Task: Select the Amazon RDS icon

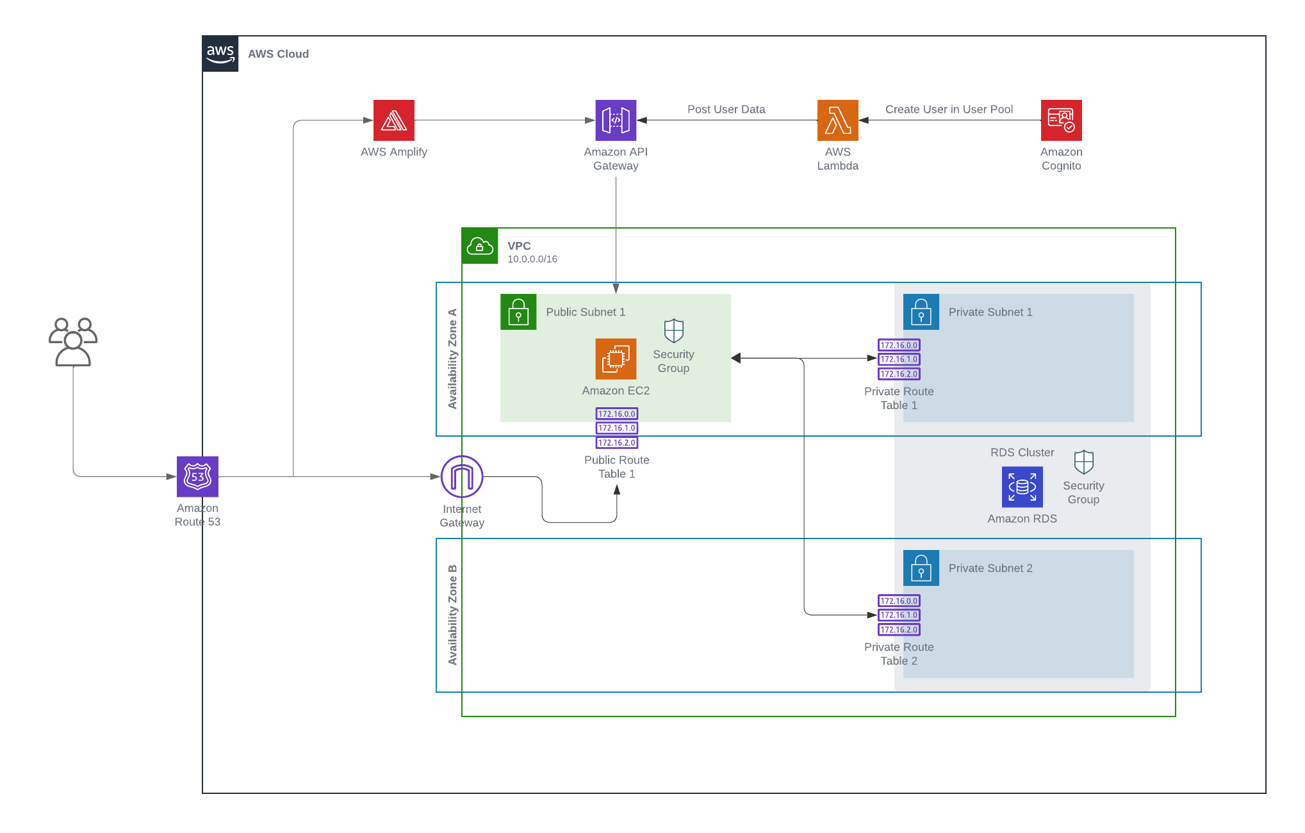Action: pyautogui.click(x=1022, y=487)
